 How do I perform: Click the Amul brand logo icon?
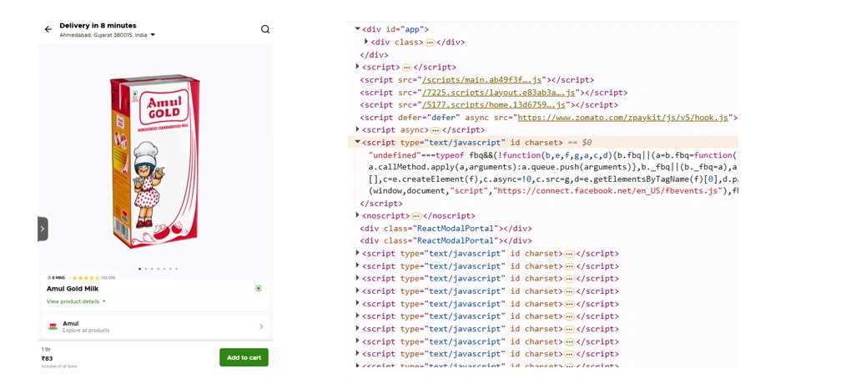53,326
